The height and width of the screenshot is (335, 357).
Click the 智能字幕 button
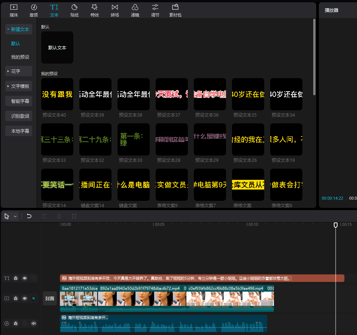tap(20, 101)
